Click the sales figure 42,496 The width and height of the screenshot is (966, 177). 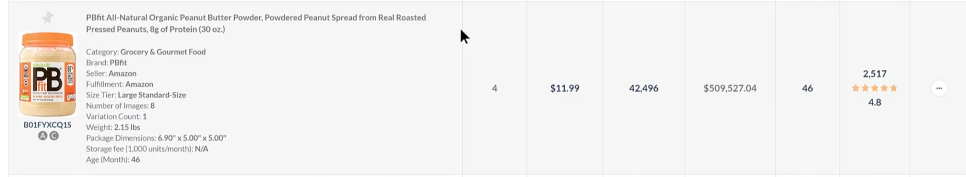pyautogui.click(x=643, y=88)
